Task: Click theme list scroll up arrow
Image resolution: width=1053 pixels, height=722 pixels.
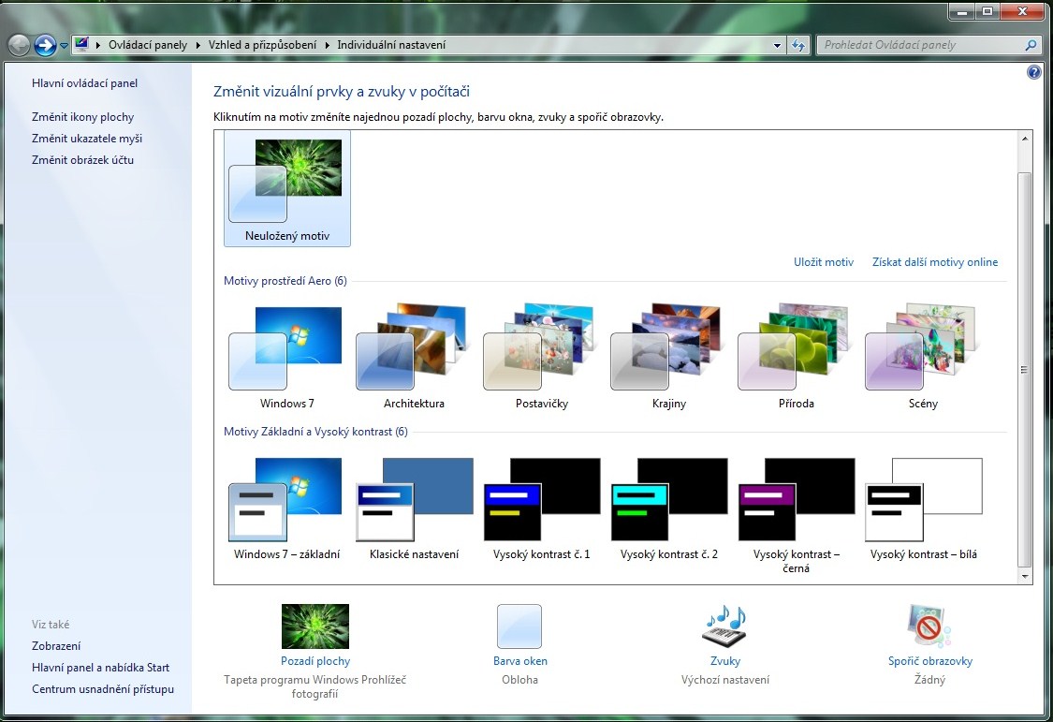Action: pos(1025,139)
